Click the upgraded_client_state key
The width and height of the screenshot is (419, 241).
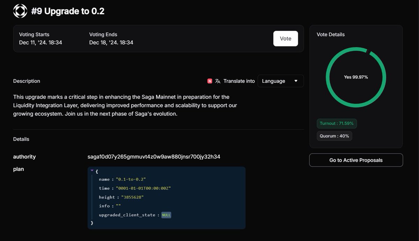click(x=127, y=215)
